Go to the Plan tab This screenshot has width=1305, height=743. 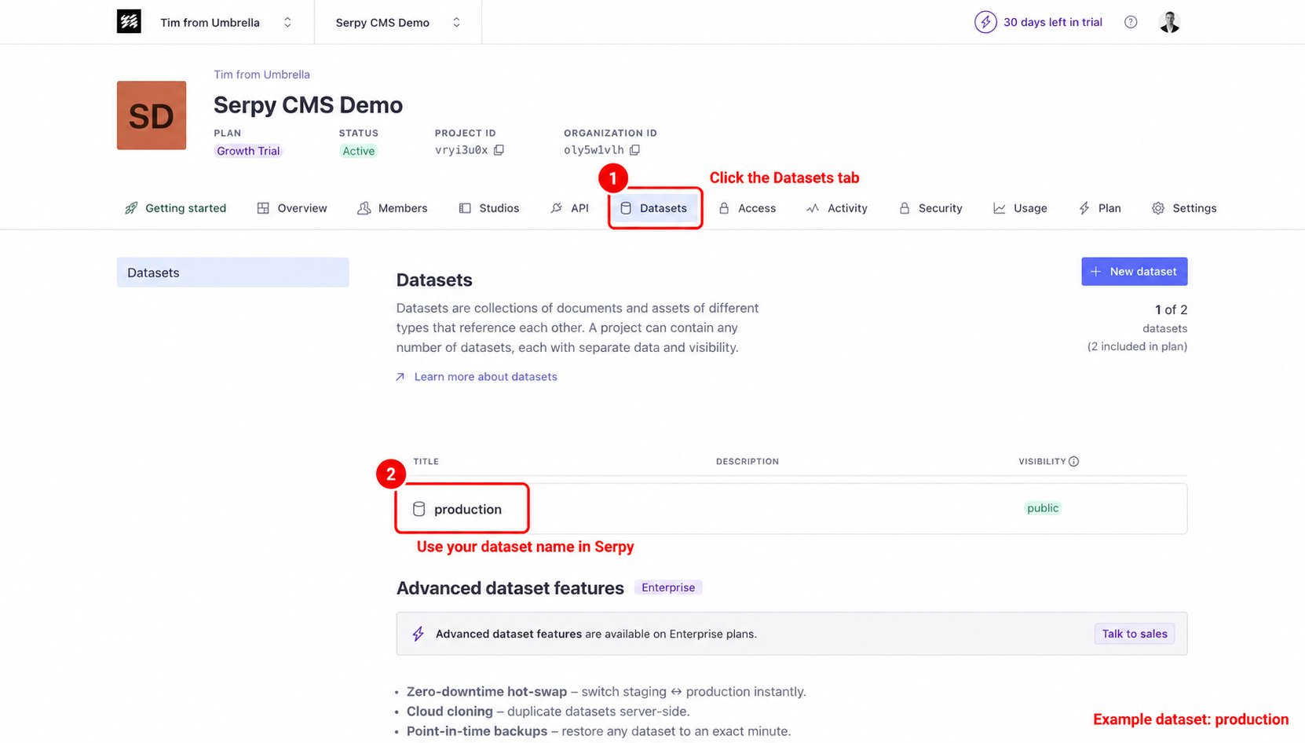tap(1099, 208)
